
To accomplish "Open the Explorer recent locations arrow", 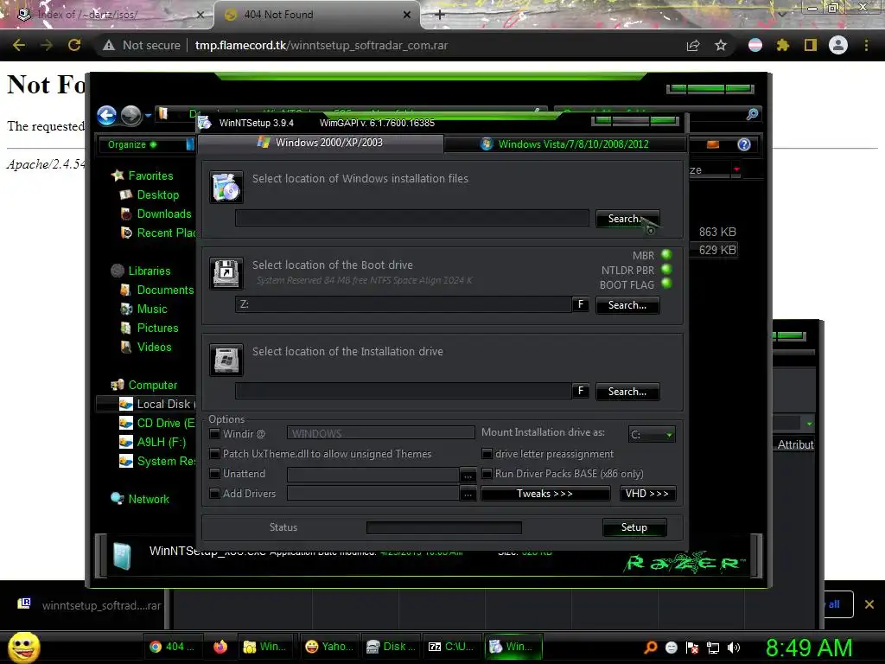I will point(148,115).
